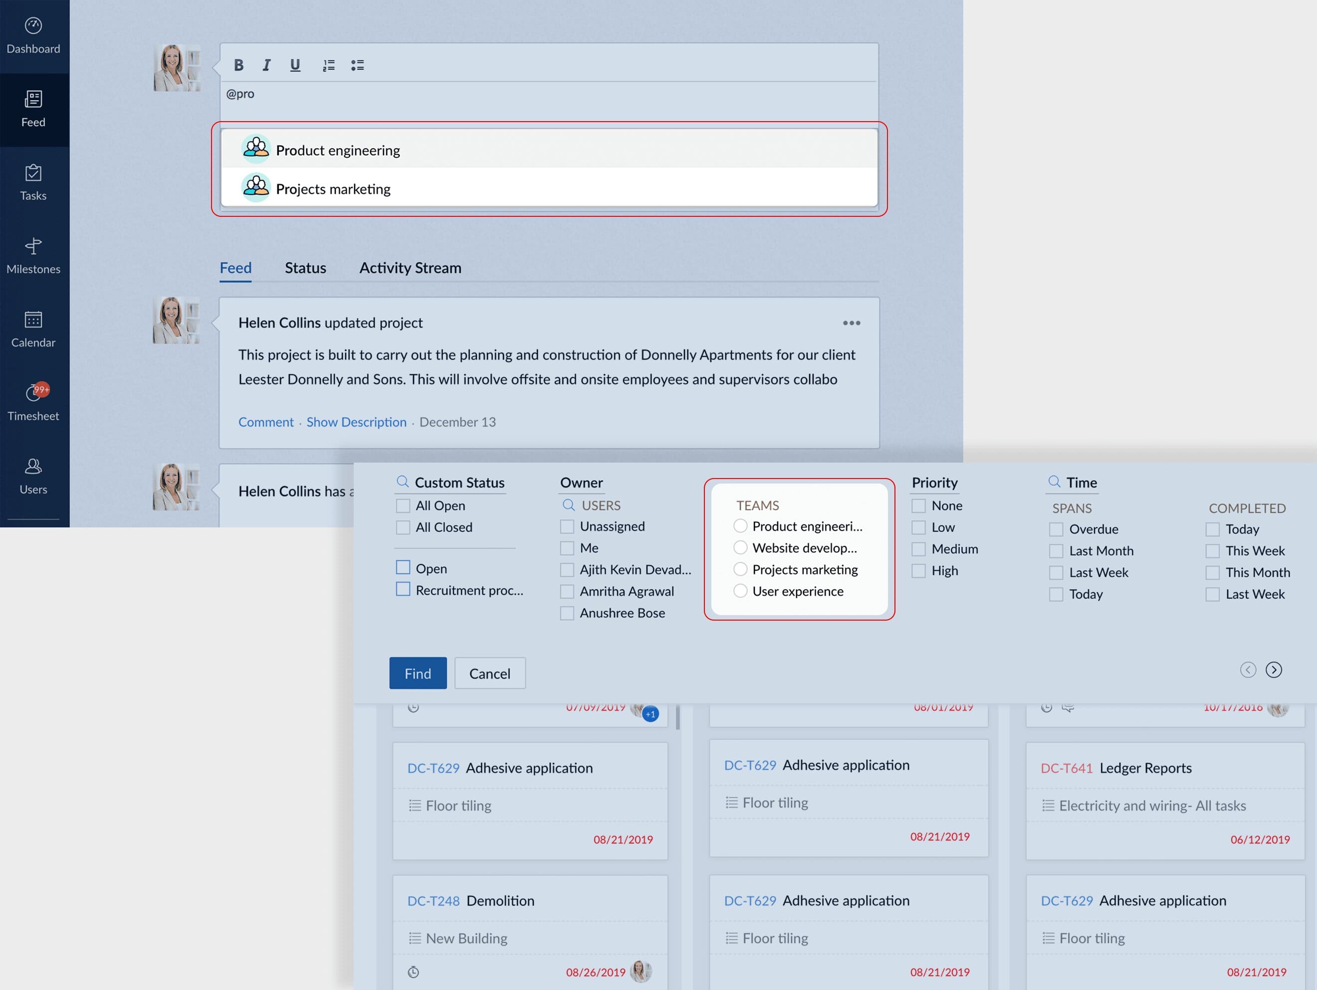Insert a numbered list
Image resolution: width=1317 pixels, height=990 pixels.
[329, 65]
